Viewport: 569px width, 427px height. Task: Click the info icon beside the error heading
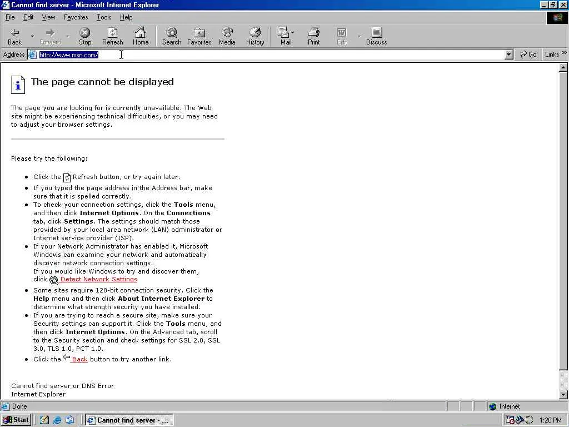click(18, 85)
